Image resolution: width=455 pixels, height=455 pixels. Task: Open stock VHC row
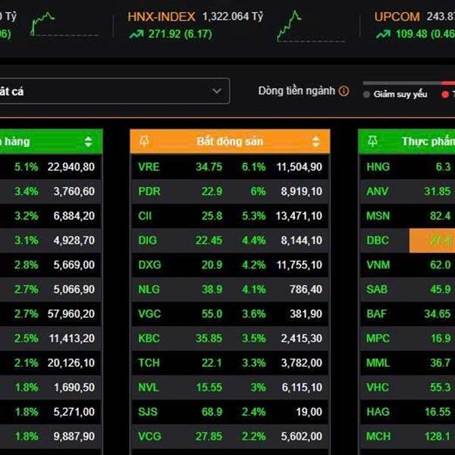[408, 388]
